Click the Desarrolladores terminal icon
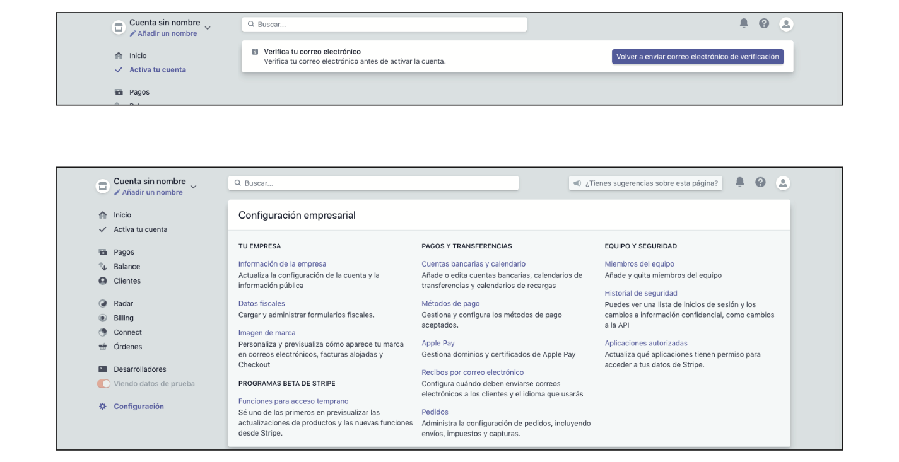Screen dimensions: 899x462 (102, 369)
